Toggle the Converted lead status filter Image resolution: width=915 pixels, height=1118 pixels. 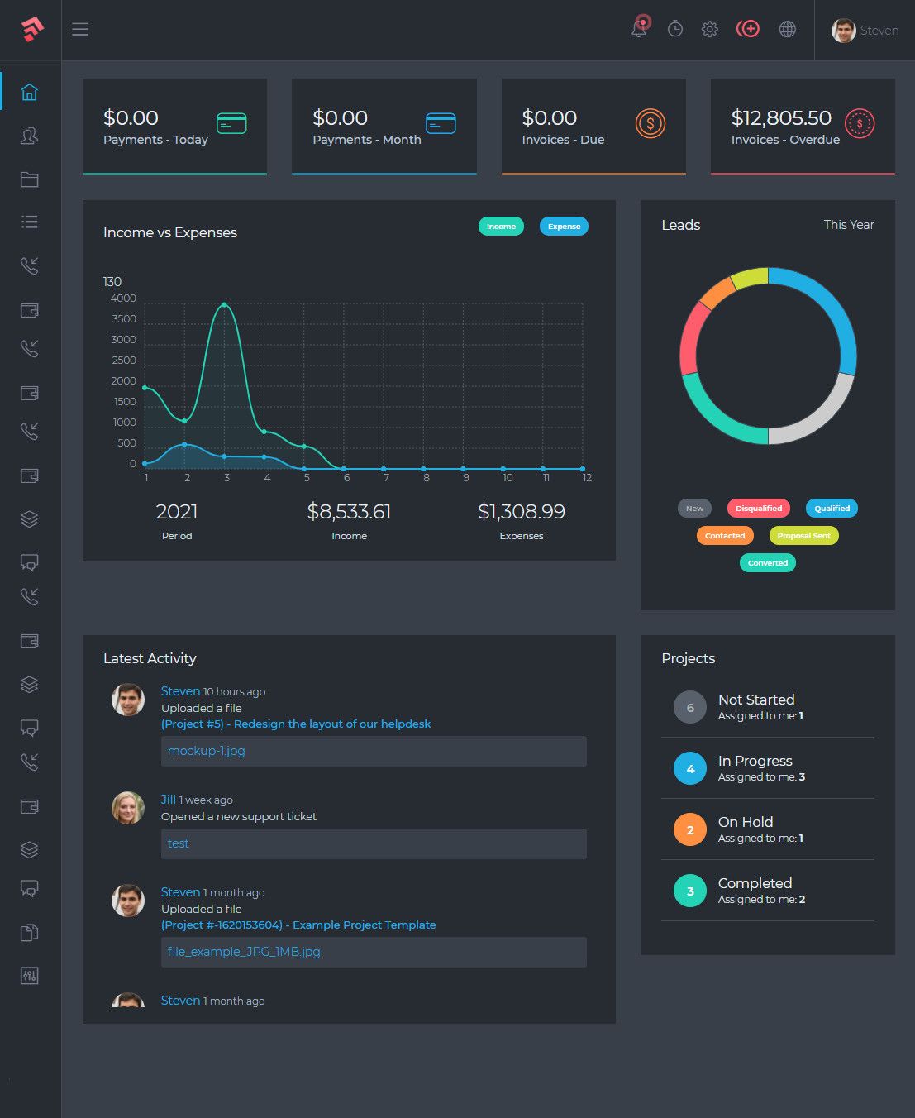(x=767, y=562)
